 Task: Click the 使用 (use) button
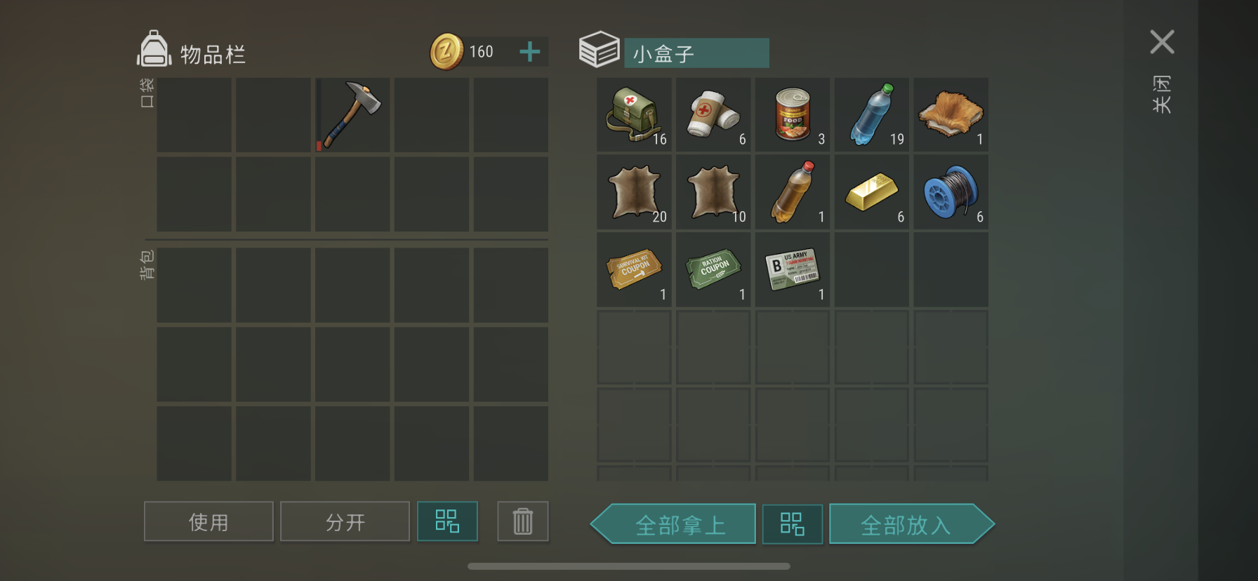click(208, 521)
